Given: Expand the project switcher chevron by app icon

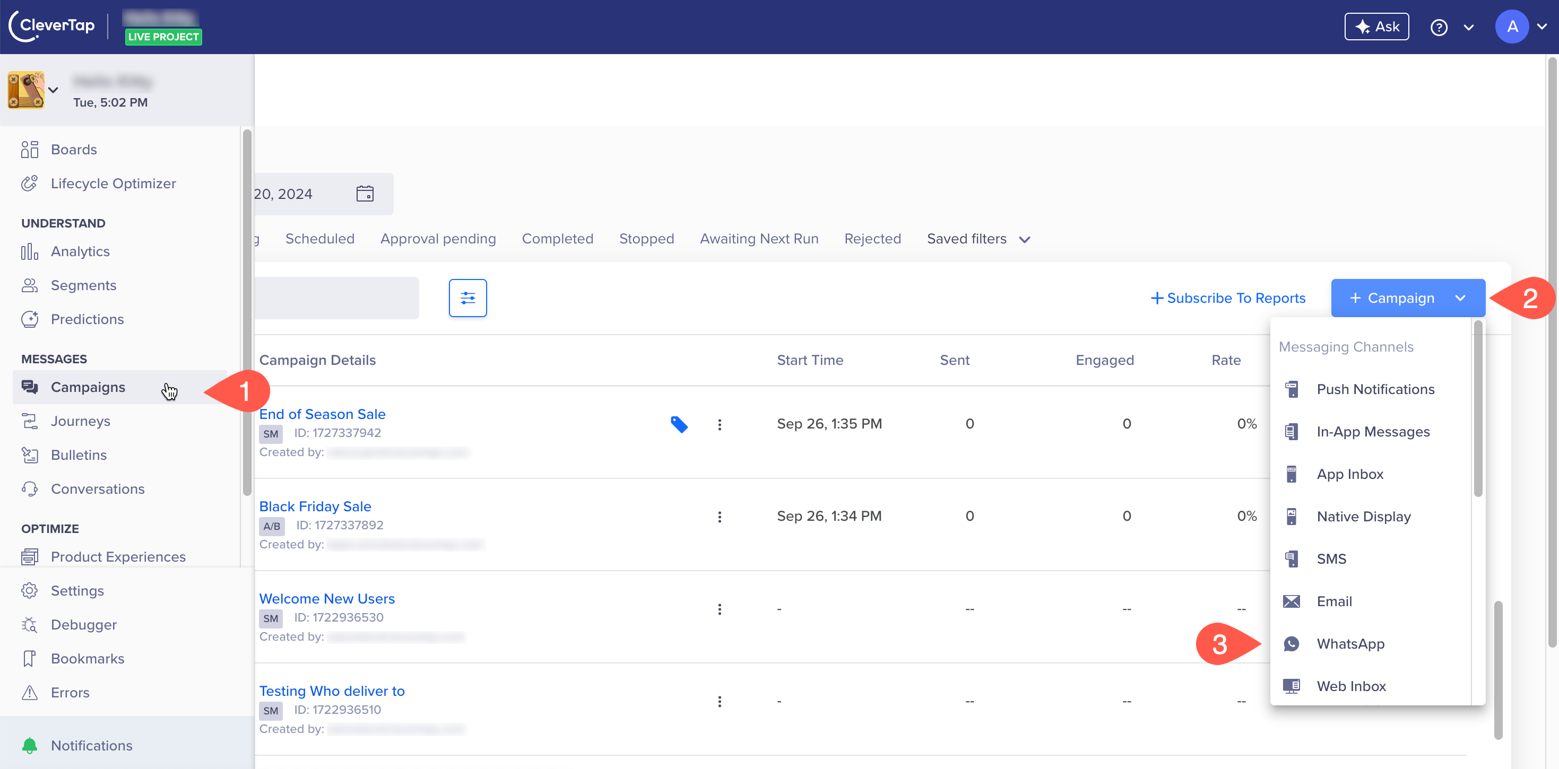Looking at the screenshot, I should 53,90.
